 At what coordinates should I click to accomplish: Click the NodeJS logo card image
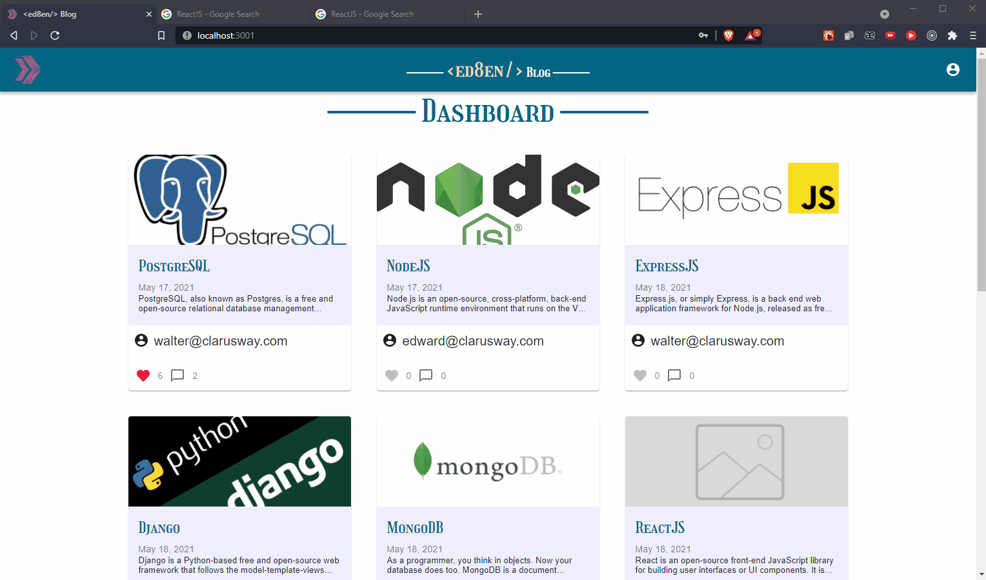click(488, 200)
